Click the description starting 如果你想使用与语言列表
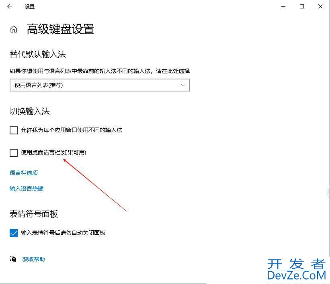 (x=100, y=71)
